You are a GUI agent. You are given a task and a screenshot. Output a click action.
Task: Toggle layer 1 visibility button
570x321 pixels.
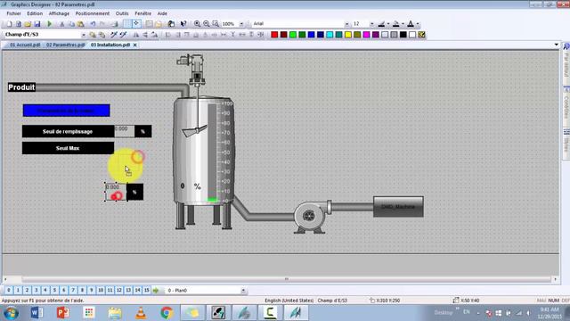18,291
